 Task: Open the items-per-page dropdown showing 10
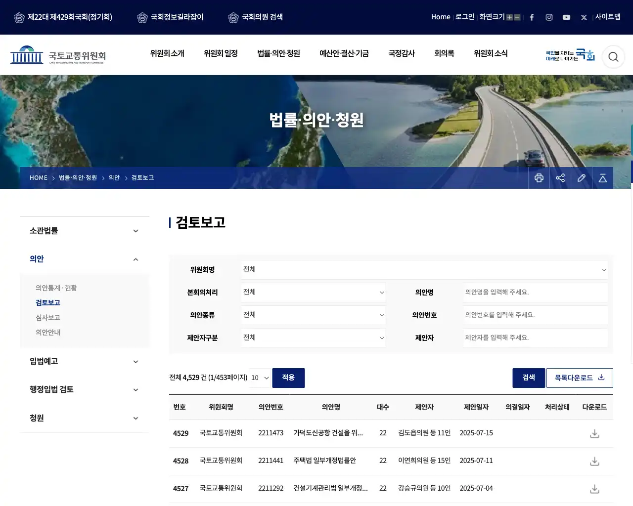260,378
